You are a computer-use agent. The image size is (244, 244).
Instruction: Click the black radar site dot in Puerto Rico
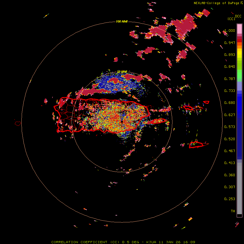tap(122, 121)
